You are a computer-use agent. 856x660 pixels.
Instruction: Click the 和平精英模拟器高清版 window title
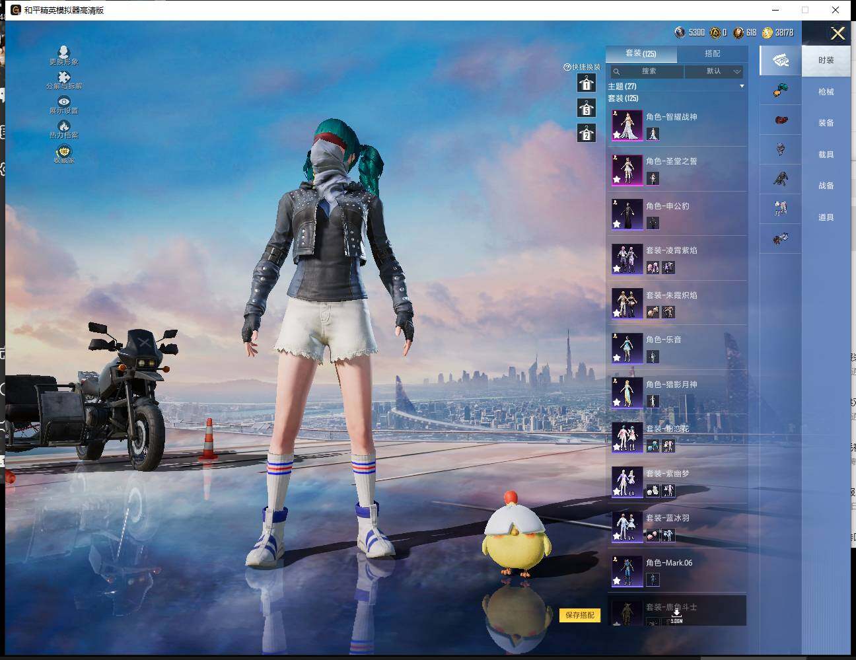[64, 11]
